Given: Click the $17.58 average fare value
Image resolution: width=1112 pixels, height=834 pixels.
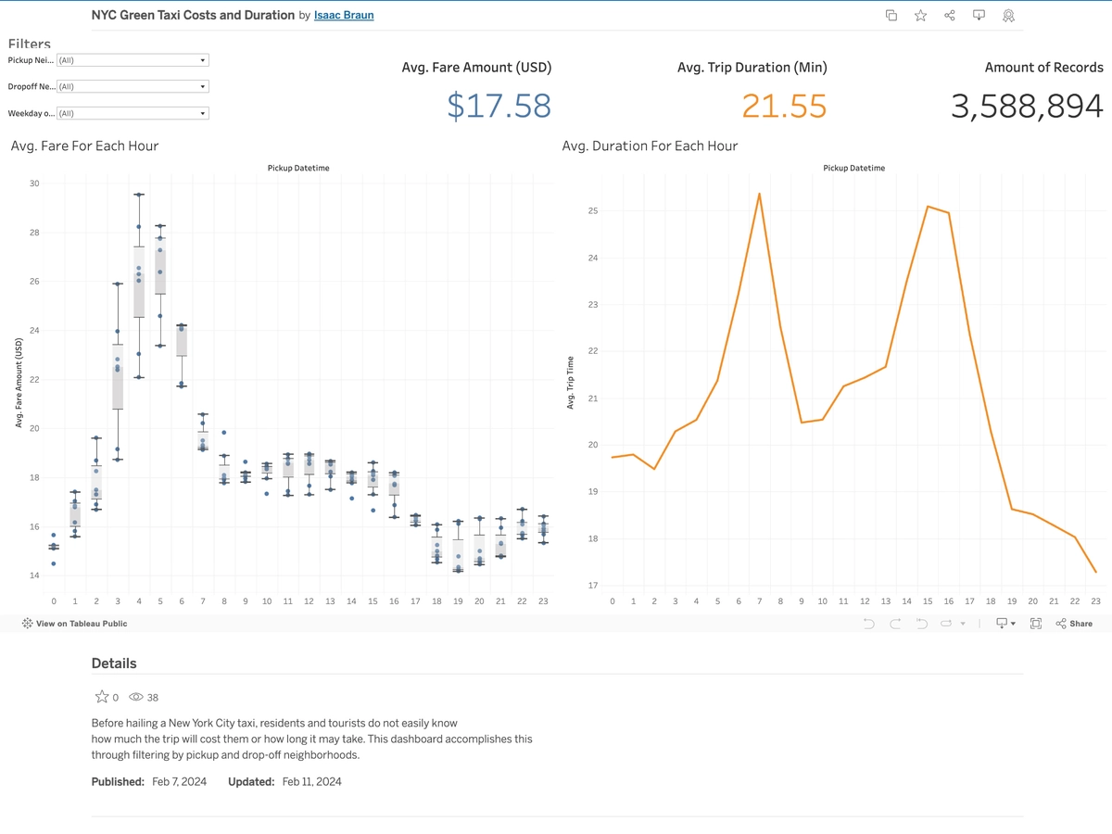Looking at the screenshot, I should 499,106.
